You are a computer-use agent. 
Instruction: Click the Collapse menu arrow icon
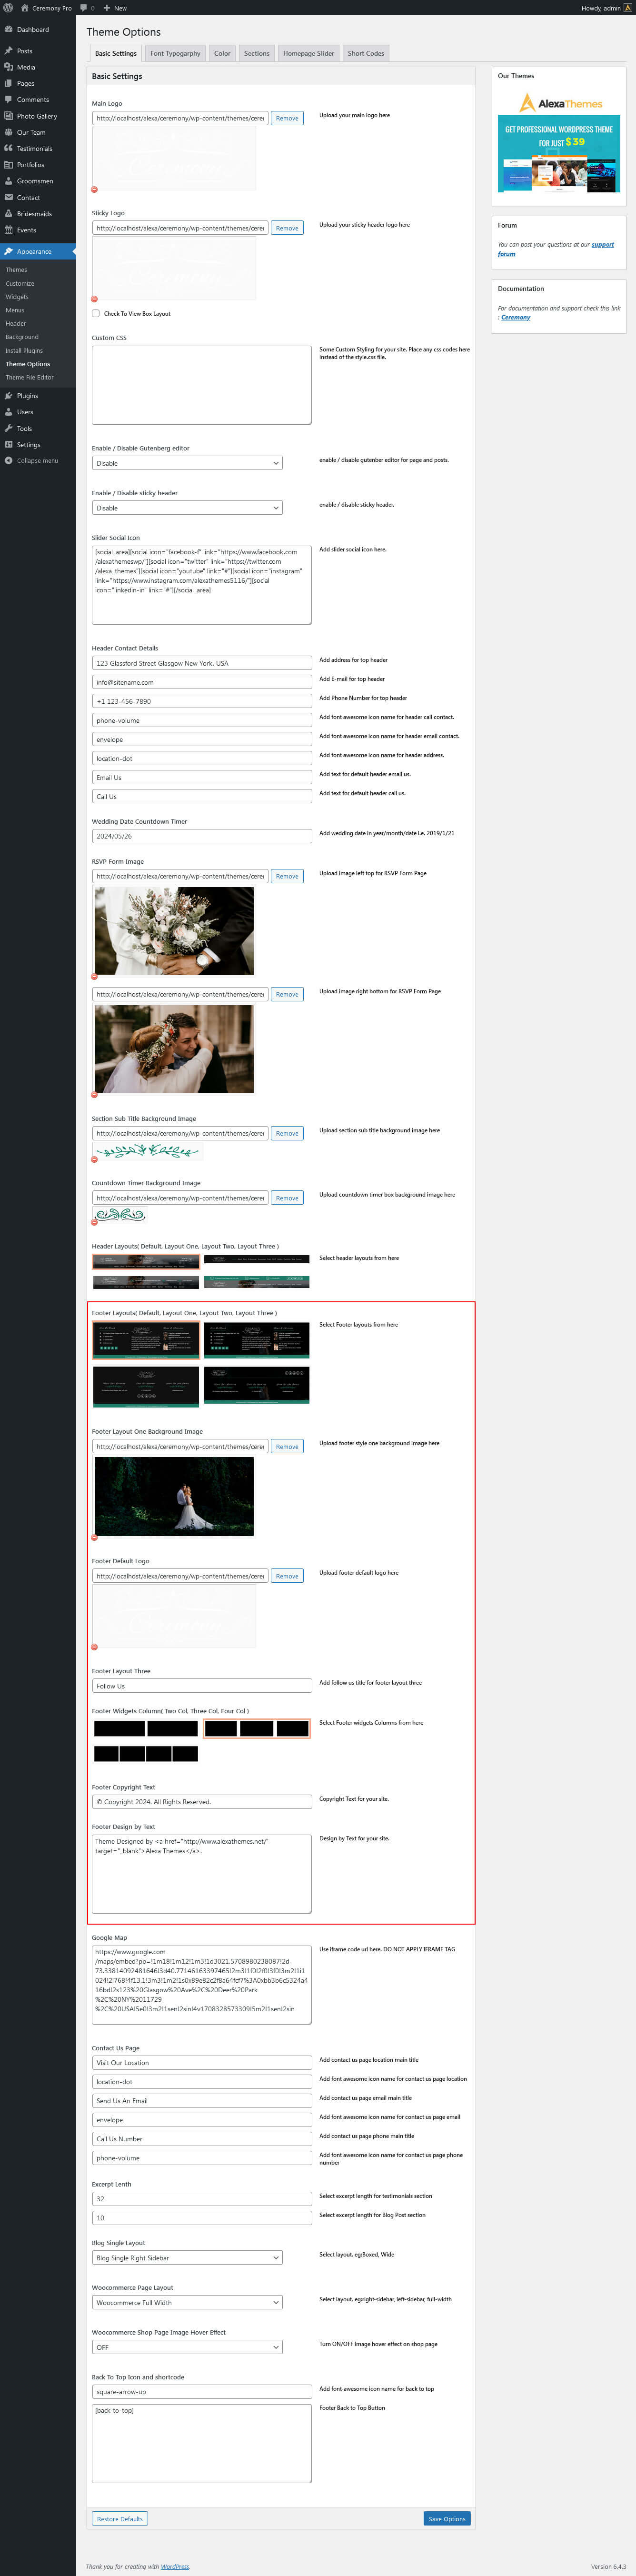[9, 461]
